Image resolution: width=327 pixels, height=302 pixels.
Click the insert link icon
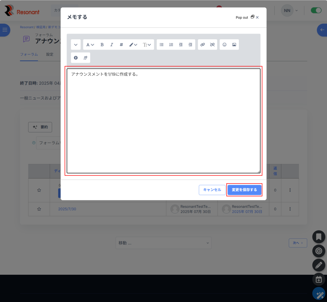tap(202, 45)
